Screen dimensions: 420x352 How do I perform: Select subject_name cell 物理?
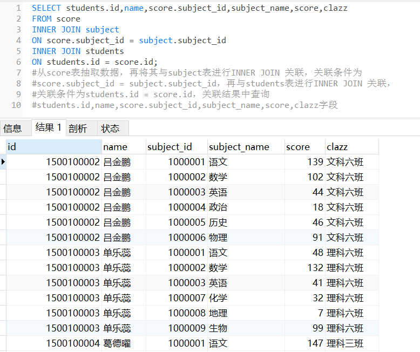(246, 238)
